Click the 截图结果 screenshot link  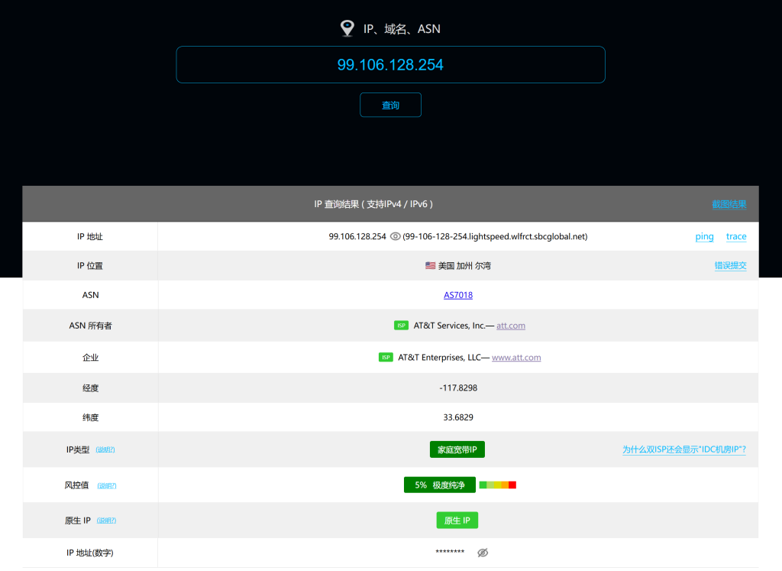(729, 204)
